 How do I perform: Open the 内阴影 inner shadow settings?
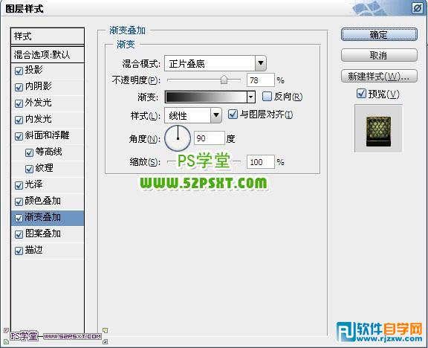click(x=38, y=86)
